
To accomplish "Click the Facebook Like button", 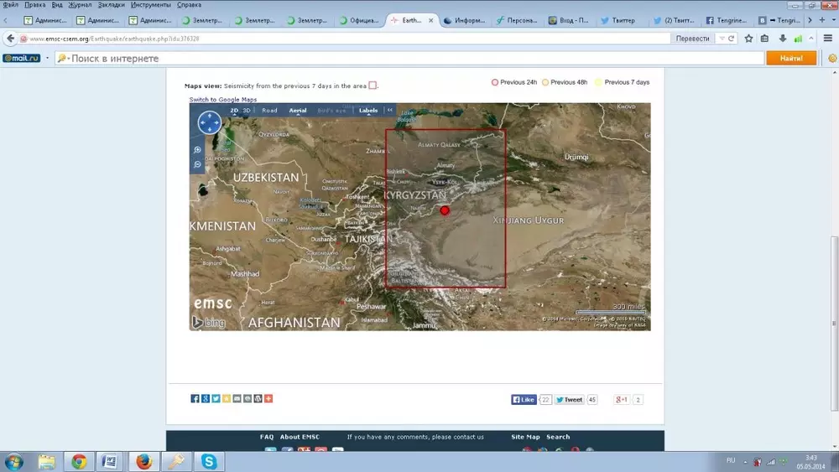I will (524, 400).
